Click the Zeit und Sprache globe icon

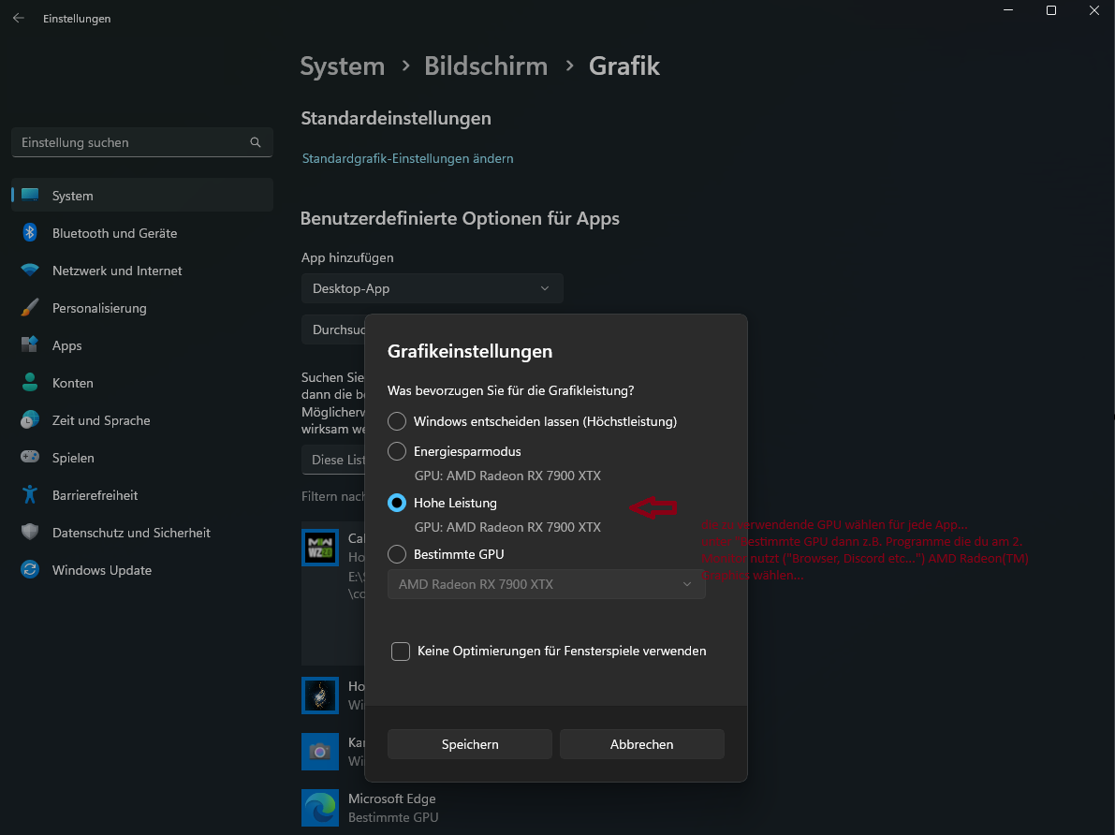[30, 420]
